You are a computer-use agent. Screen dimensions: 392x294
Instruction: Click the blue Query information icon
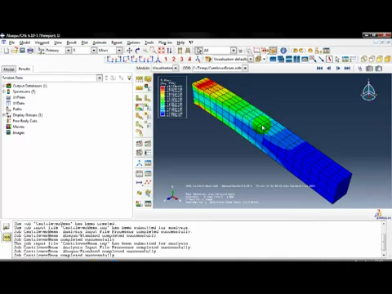[283, 51]
